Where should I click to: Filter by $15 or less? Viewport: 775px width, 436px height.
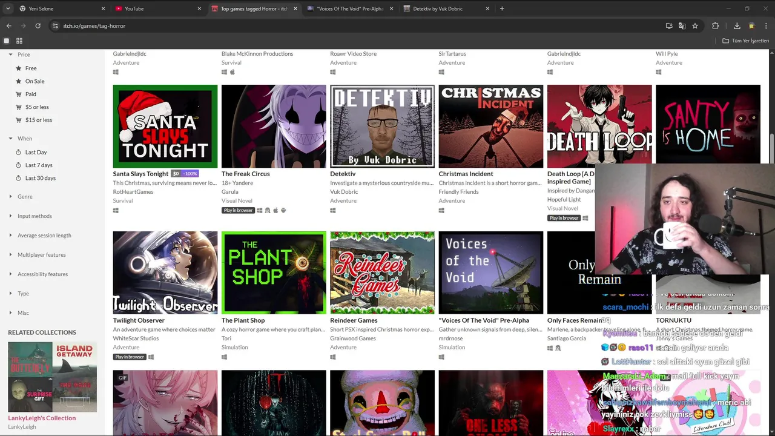point(39,120)
